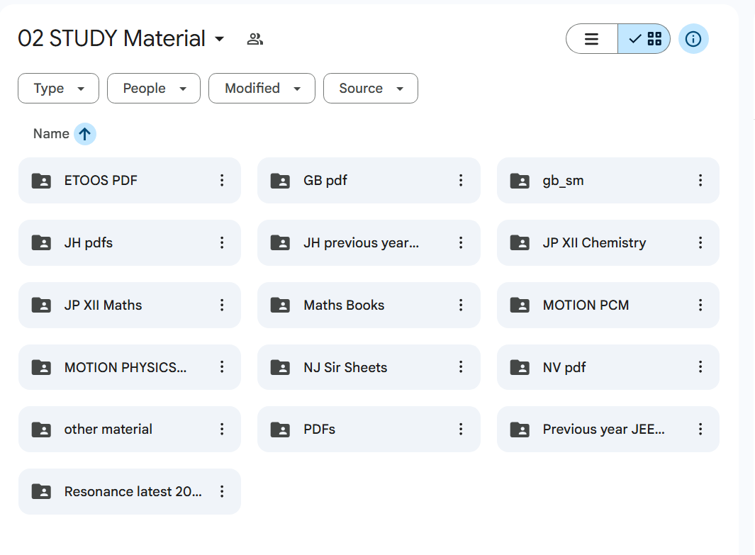Viewport: 755px width, 555px height.
Task: Switch to list layout view
Action: click(592, 39)
